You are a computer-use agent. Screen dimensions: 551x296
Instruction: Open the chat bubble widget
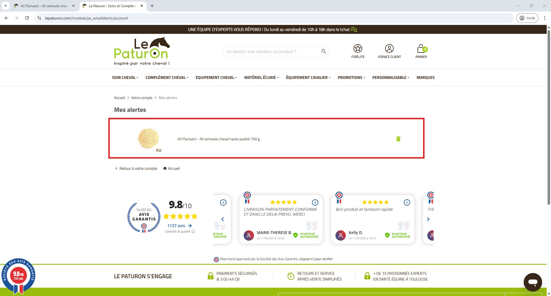point(532,282)
